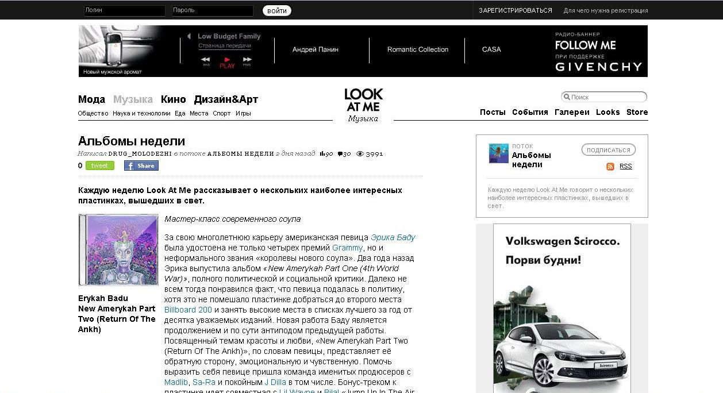Select the Андрей Панин radio program
The height and width of the screenshot is (393, 723).
coord(316,49)
